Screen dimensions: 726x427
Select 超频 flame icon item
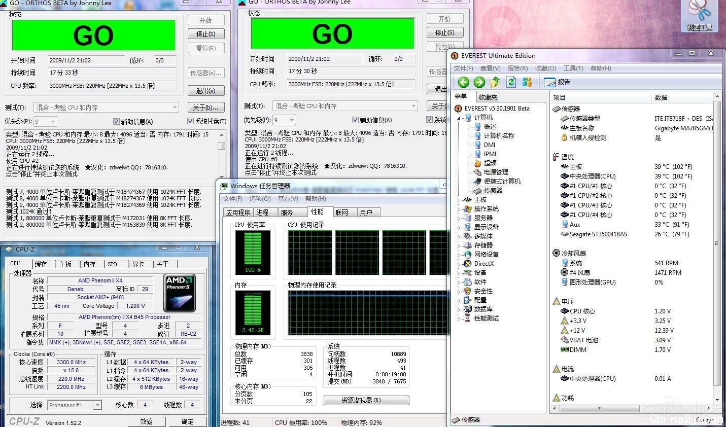(x=477, y=163)
